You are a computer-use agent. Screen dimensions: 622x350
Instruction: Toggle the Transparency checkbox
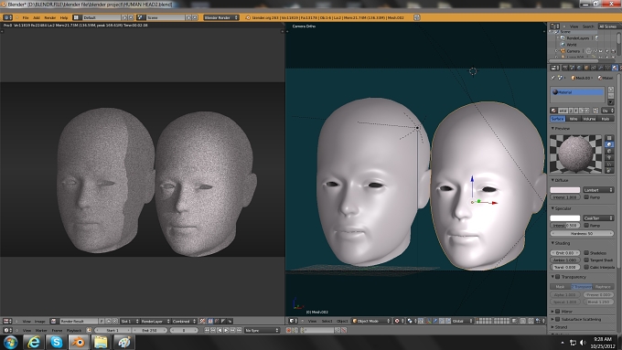tap(557, 277)
